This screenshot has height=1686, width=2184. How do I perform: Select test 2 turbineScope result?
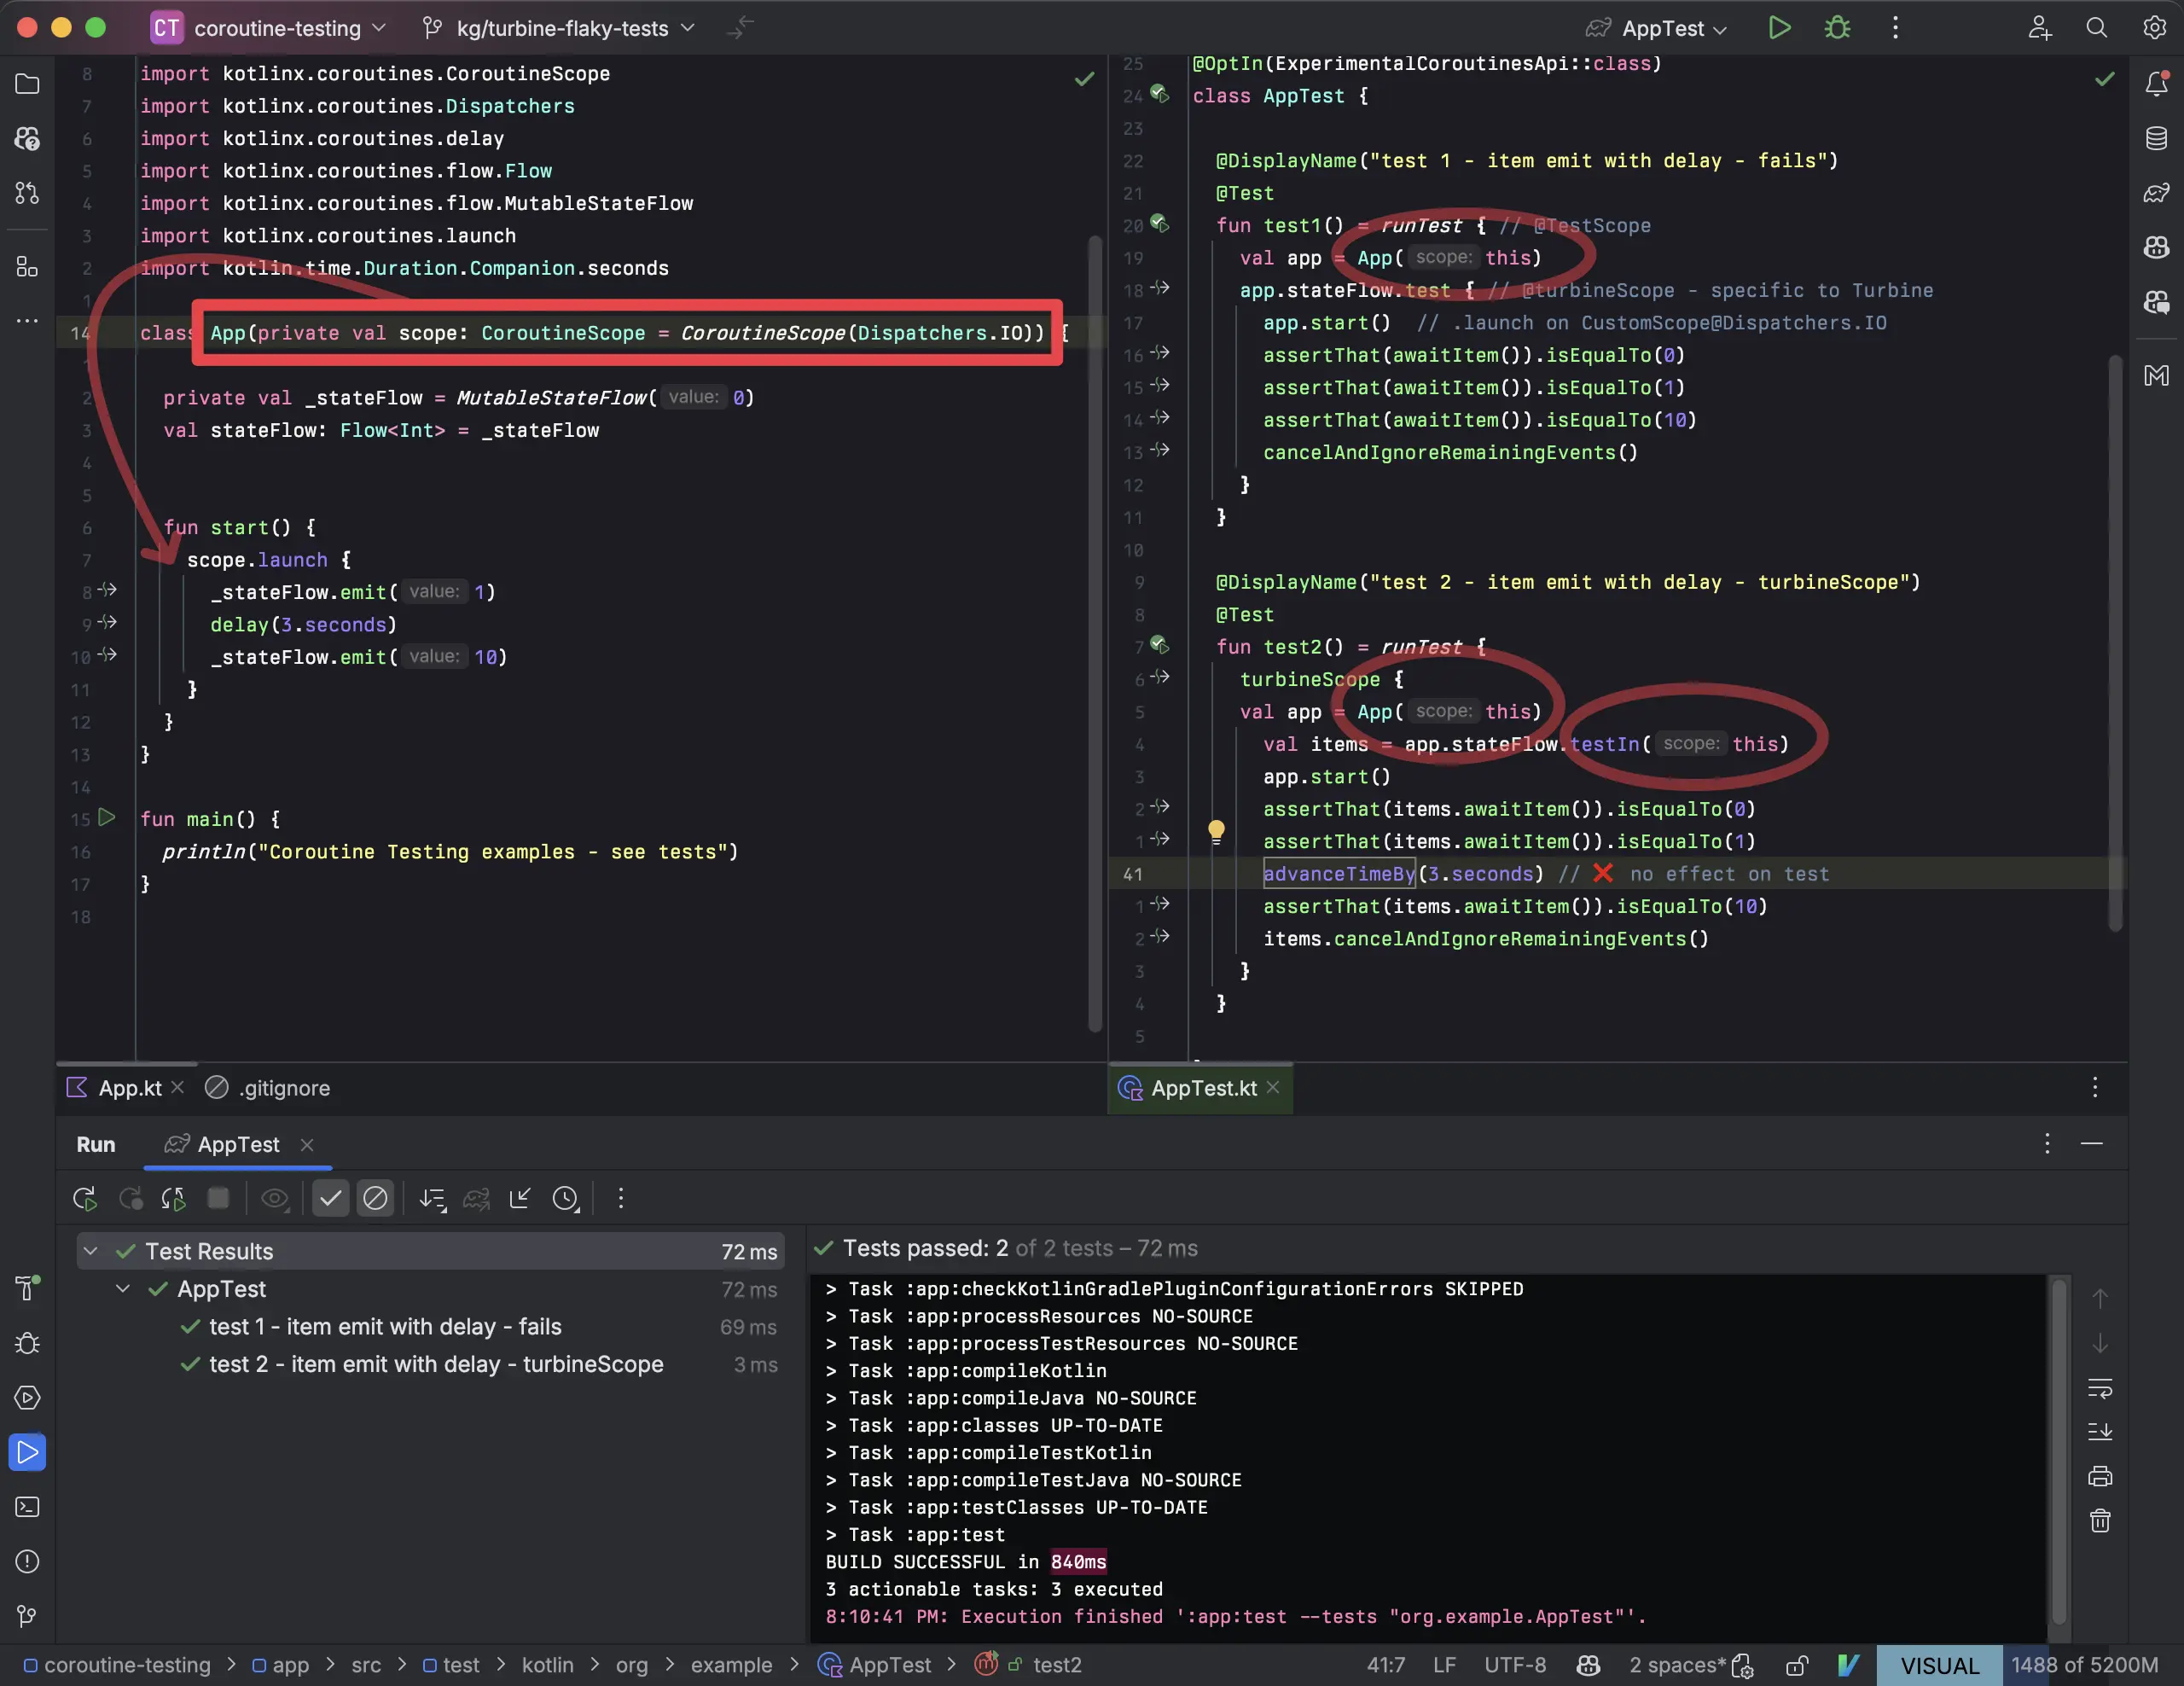pyautogui.click(x=435, y=1364)
